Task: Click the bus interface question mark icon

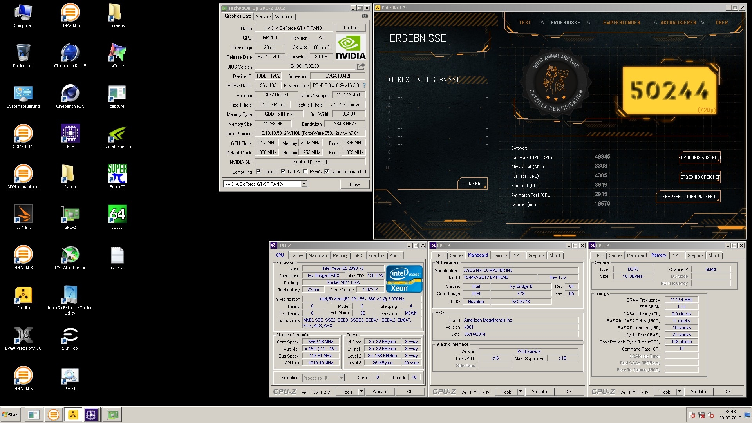Action: click(364, 85)
